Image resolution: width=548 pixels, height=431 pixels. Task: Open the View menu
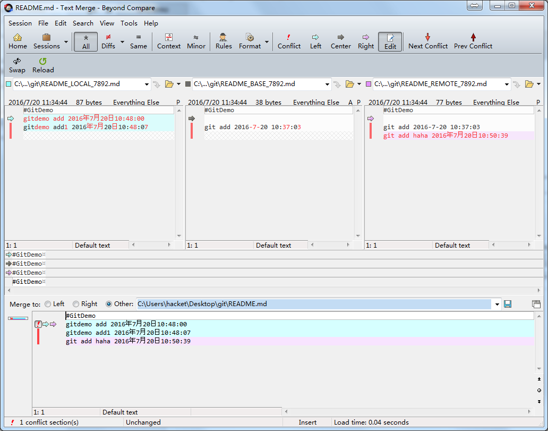(x=107, y=23)
